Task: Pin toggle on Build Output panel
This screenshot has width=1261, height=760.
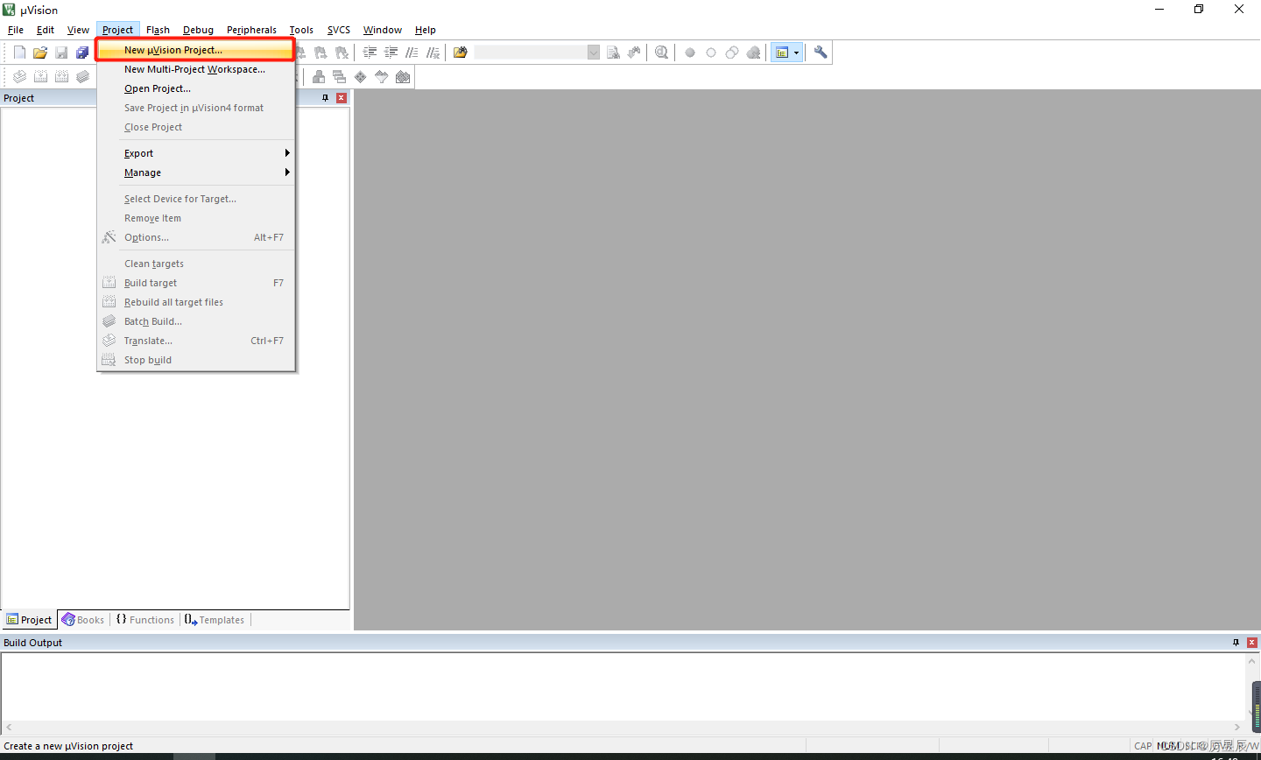Action: click(x=1236, y=643)
